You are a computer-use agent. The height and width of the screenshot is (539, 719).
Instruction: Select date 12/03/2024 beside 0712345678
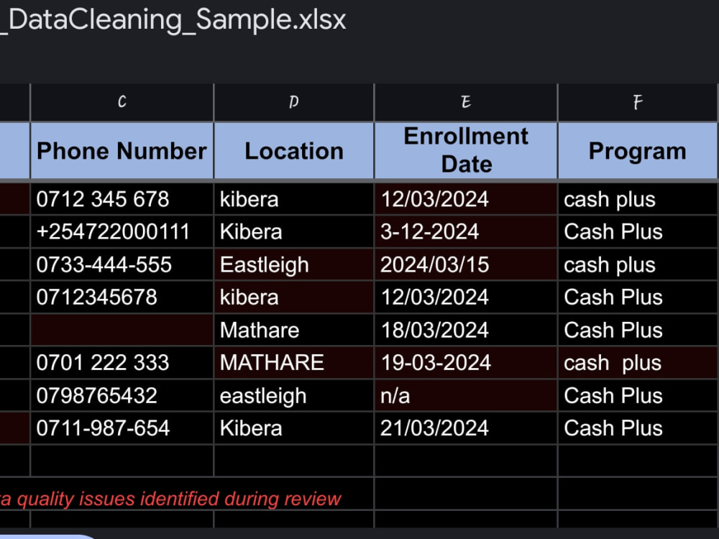point(466,298)
